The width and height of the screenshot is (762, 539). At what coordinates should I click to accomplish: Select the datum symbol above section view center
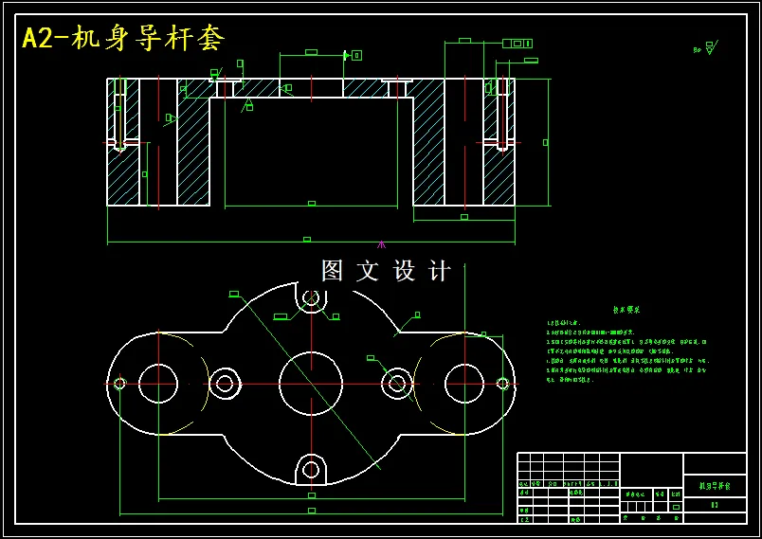click(354, 55)
